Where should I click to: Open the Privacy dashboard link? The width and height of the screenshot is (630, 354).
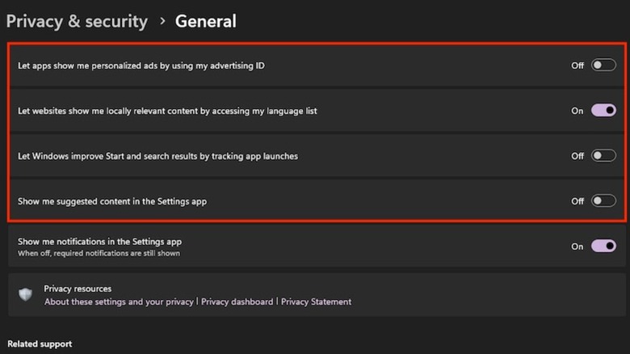pos(237,301)
